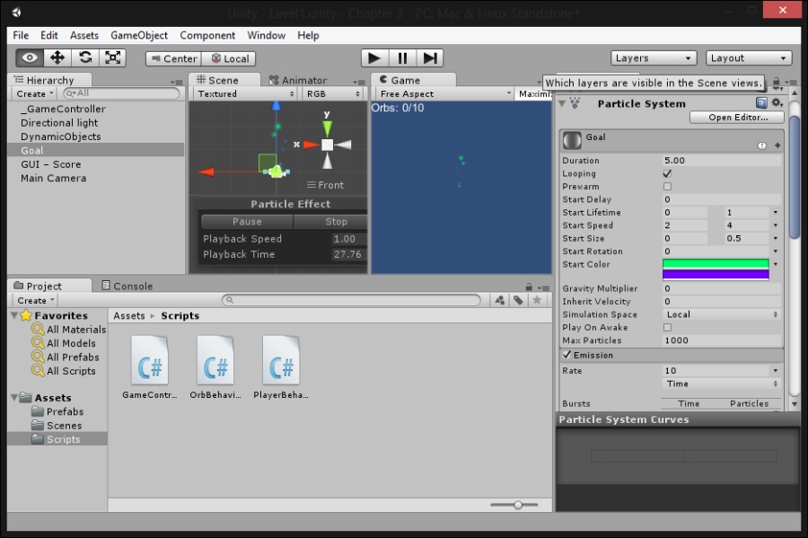The image size is (808, 538).
Task: Select the Move transform tool
Action: coord(57,57)
